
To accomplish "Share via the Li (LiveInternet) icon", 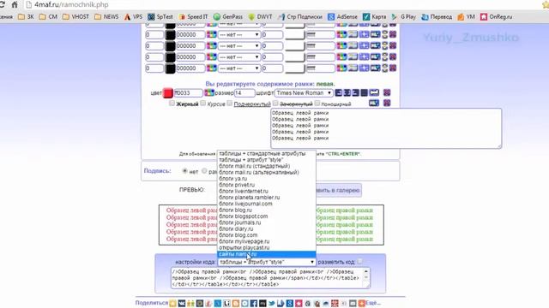I will (x=226, y=303).
